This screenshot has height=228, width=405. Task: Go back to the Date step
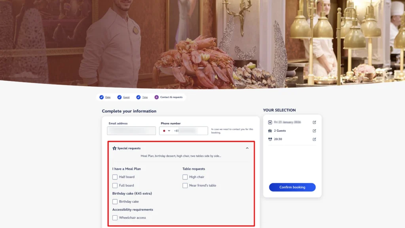click(108, 97)
